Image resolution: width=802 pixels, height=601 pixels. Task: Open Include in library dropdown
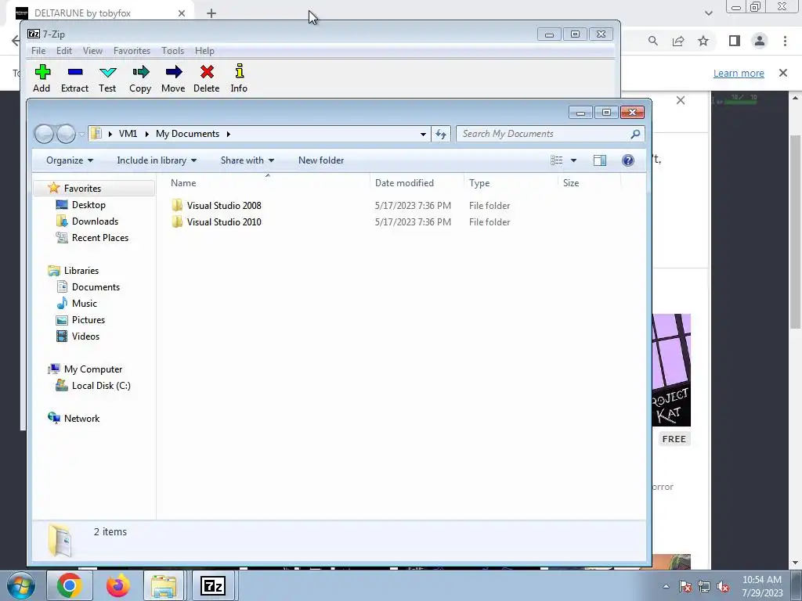click(x=157, y=160)
